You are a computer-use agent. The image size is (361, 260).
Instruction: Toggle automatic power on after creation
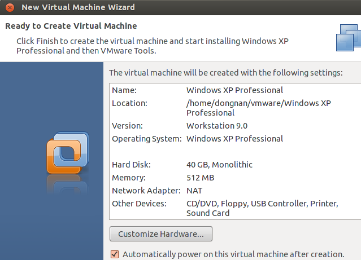(115, 254)
